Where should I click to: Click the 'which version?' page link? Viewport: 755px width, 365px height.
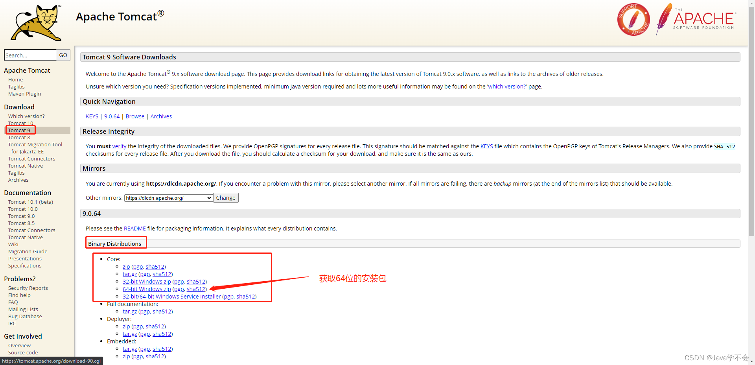(x=507, y=87)
